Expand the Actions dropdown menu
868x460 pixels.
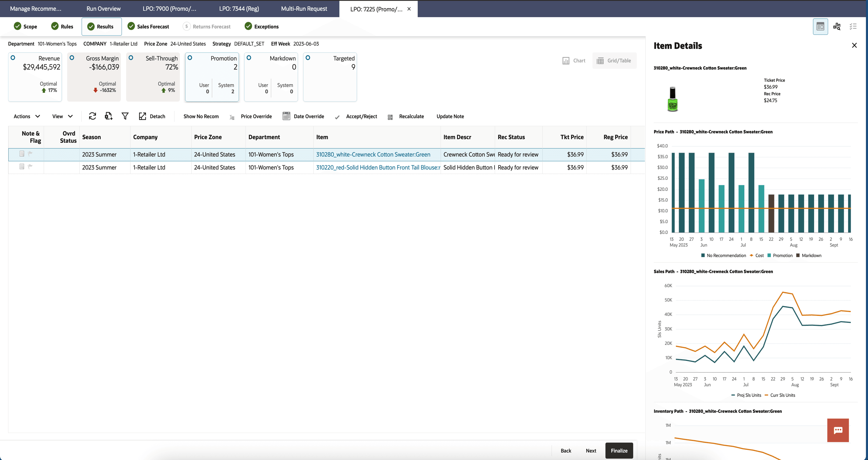[x=27, y=116]
